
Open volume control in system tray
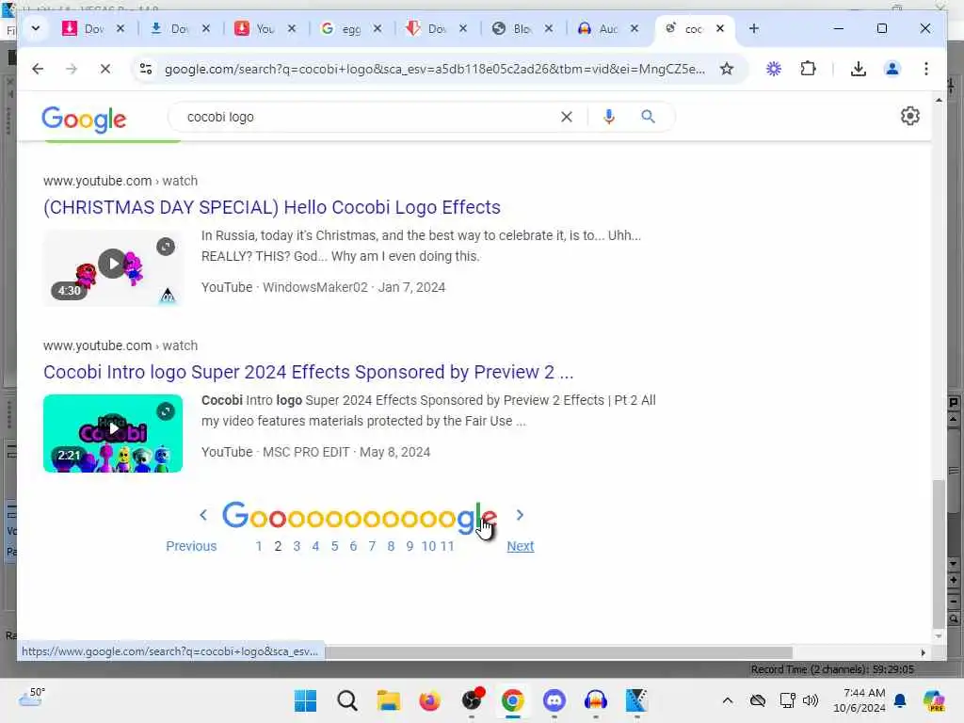coord(811,700)
